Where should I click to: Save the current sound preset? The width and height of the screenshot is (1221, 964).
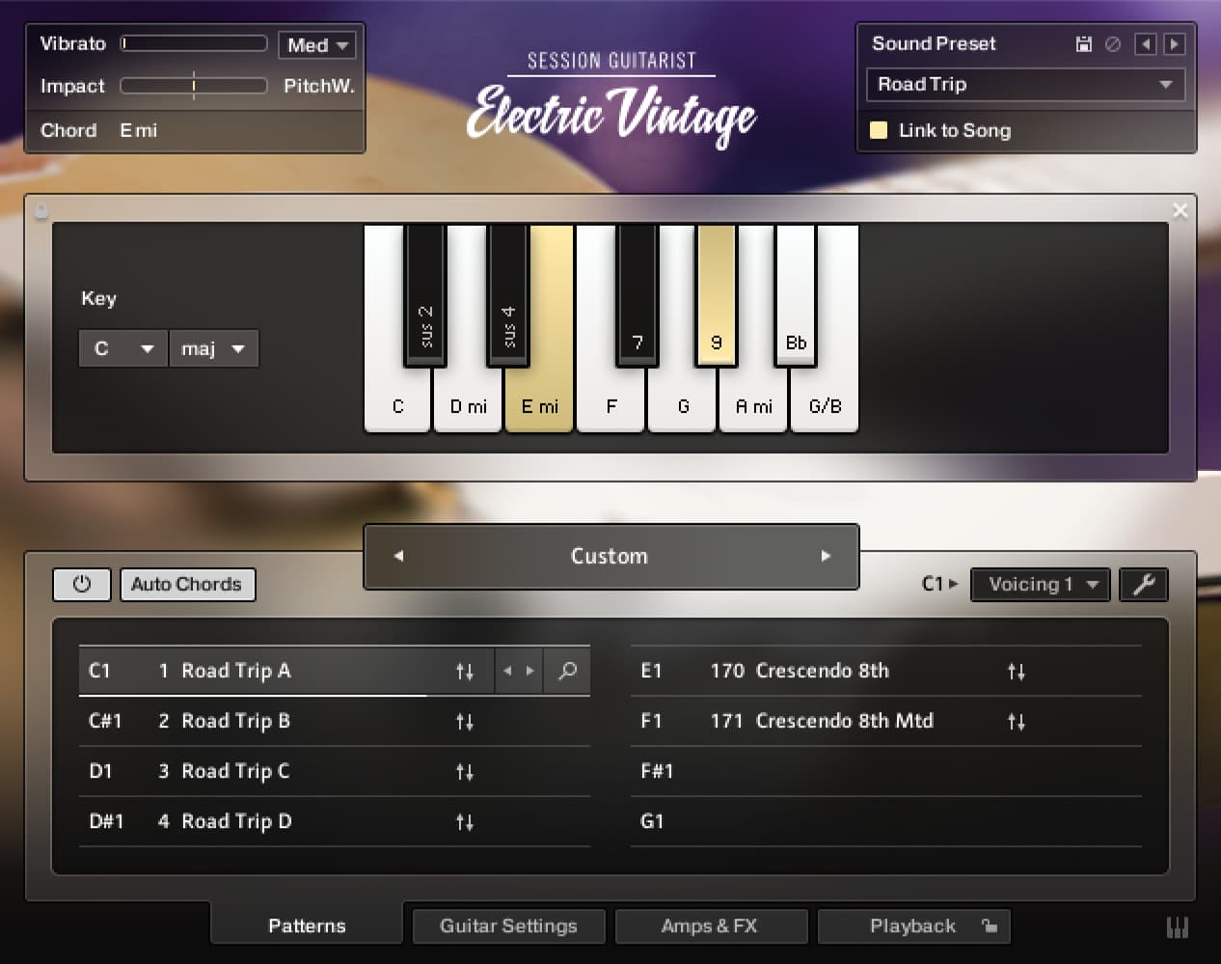[x=1086, y=43]
